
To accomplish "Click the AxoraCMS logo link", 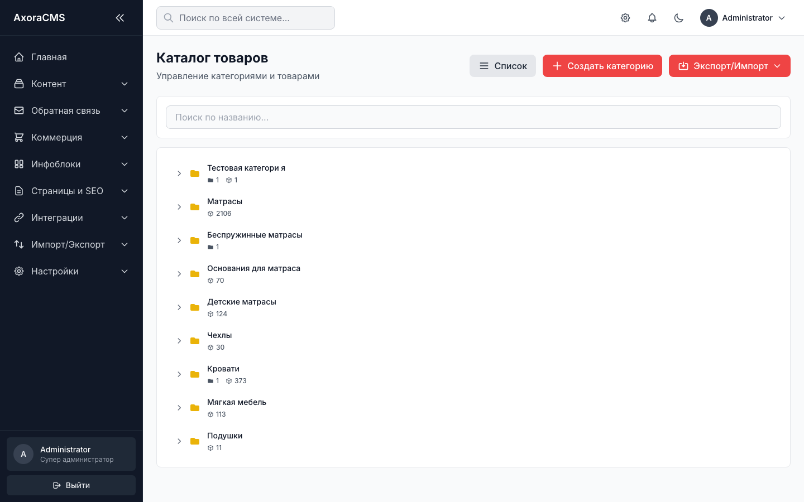I will [x=39, y=18].
